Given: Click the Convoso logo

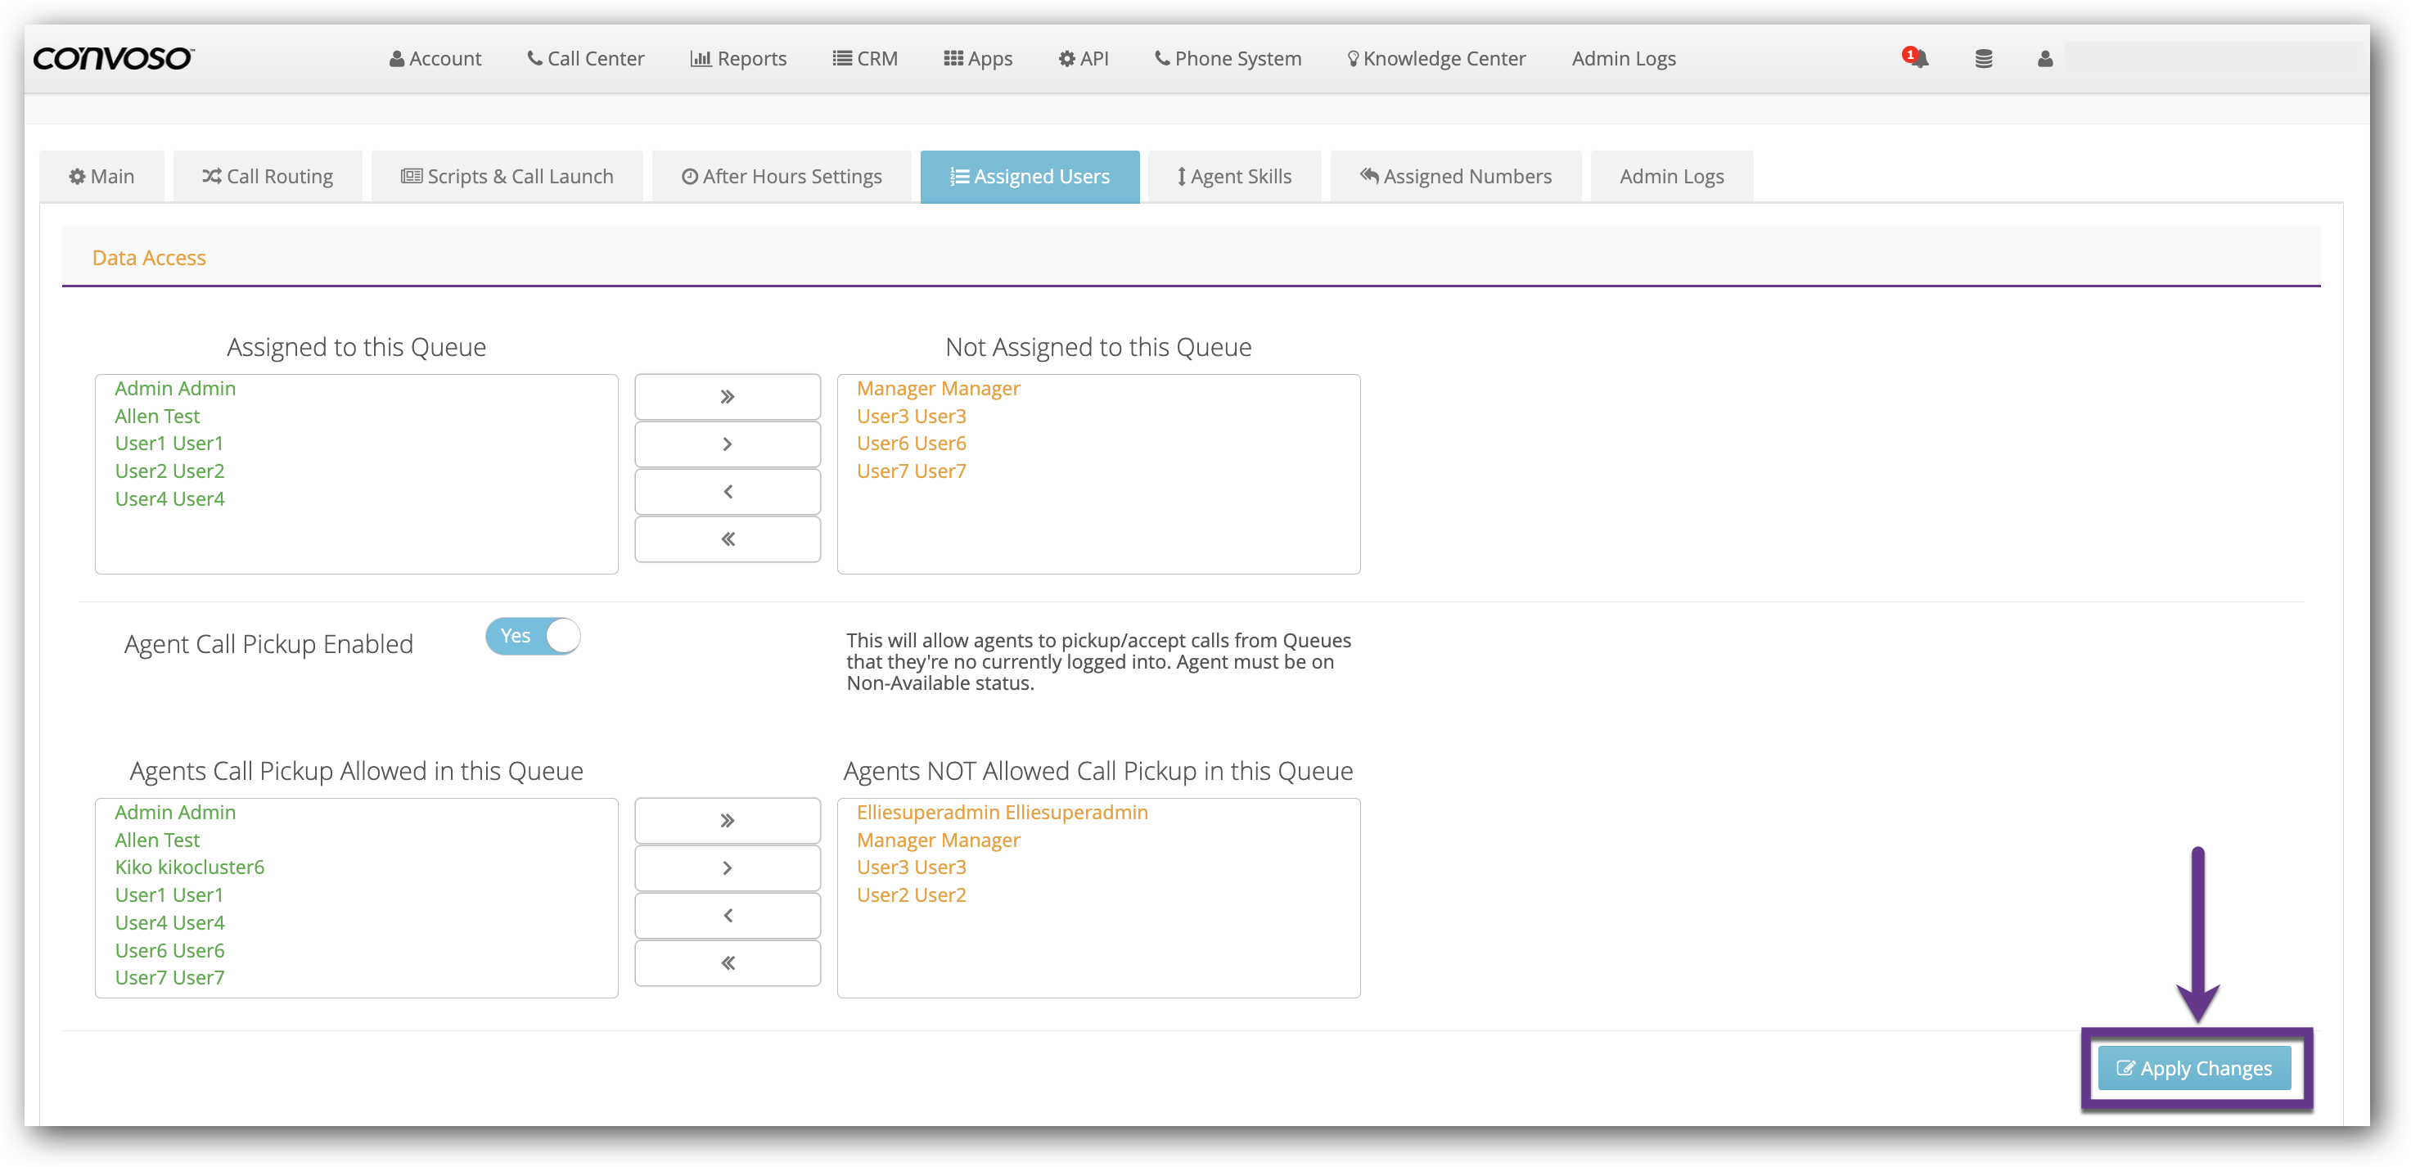Looking at the screenshot, I should (x=113, y=58).
